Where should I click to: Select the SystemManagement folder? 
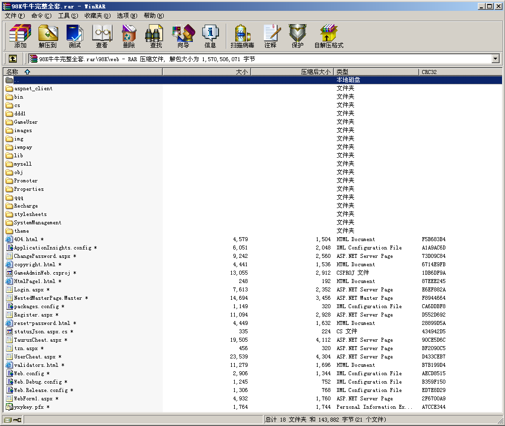[37, 223]
